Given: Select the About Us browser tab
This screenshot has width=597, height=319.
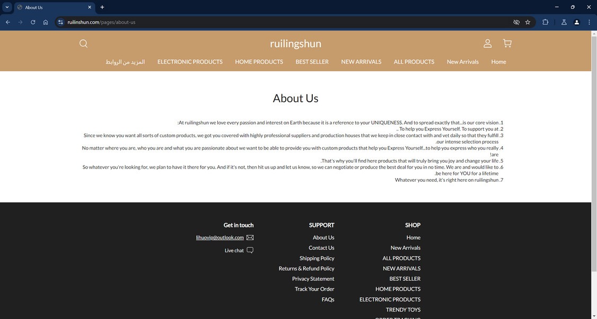Looking at the screenshot, I should pyautogui.click(x=54, y=7).
